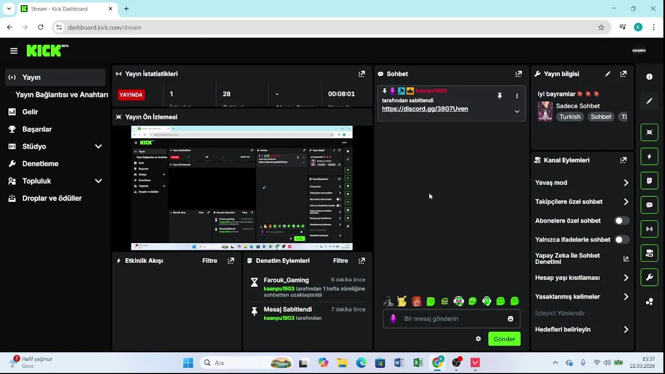Expand pinned message with down chevron

(517, 111)
